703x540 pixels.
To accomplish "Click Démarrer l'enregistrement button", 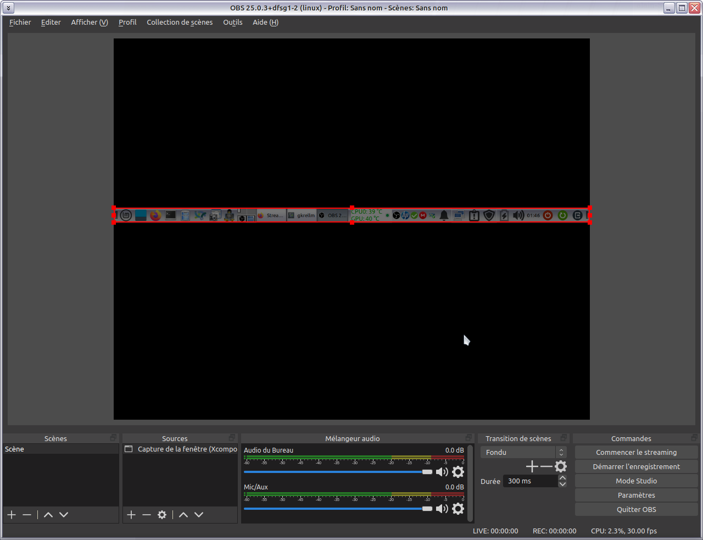I will (x=636, y=466).
